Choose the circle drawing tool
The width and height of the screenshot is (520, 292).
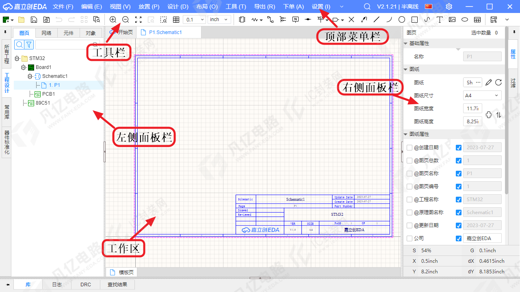[x=402, y=19]
